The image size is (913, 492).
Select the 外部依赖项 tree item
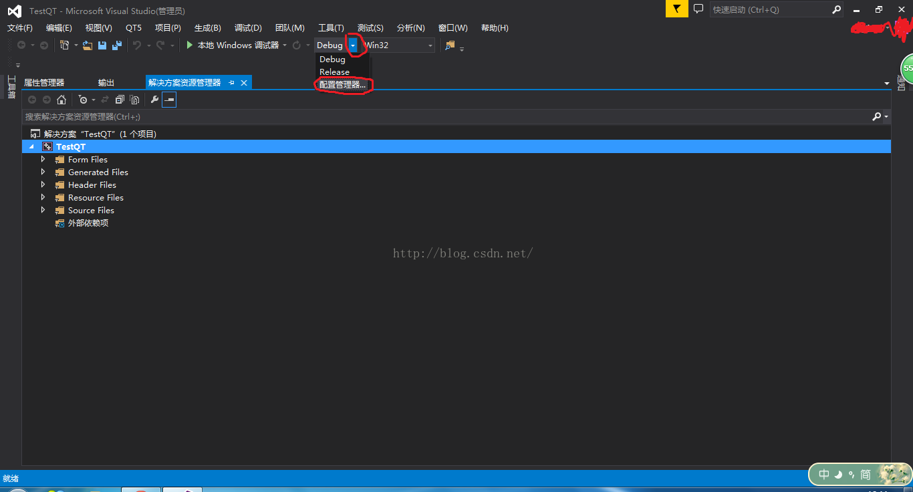coord(88,223)
